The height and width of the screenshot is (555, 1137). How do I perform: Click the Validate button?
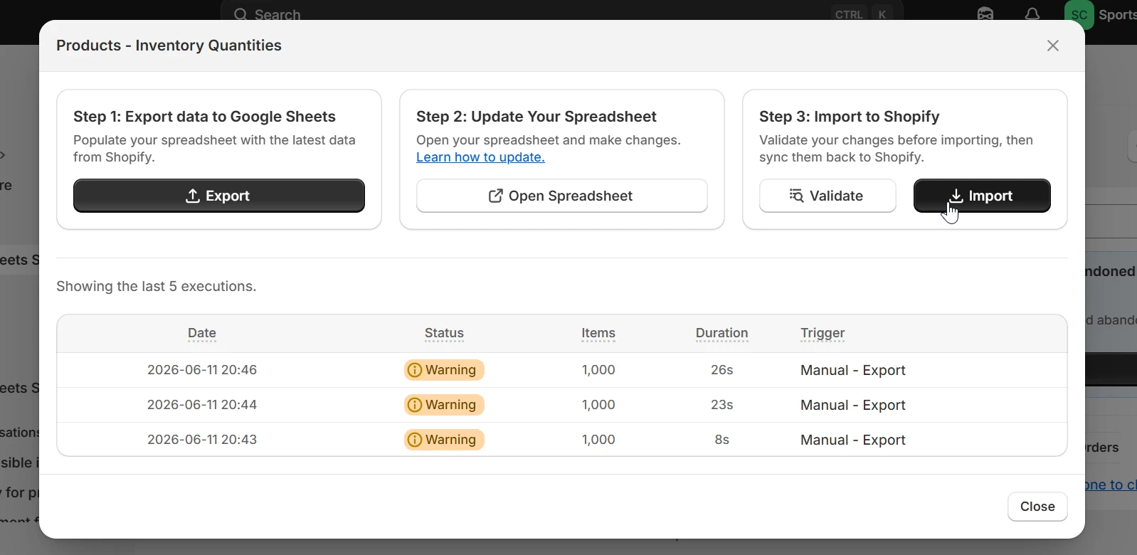pyautogui.click(x=827, y=196)
